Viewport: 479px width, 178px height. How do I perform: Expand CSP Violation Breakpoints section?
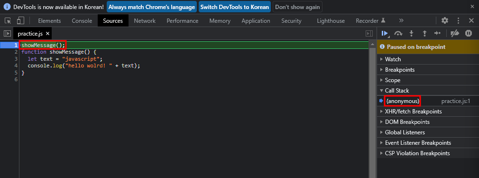428,153
